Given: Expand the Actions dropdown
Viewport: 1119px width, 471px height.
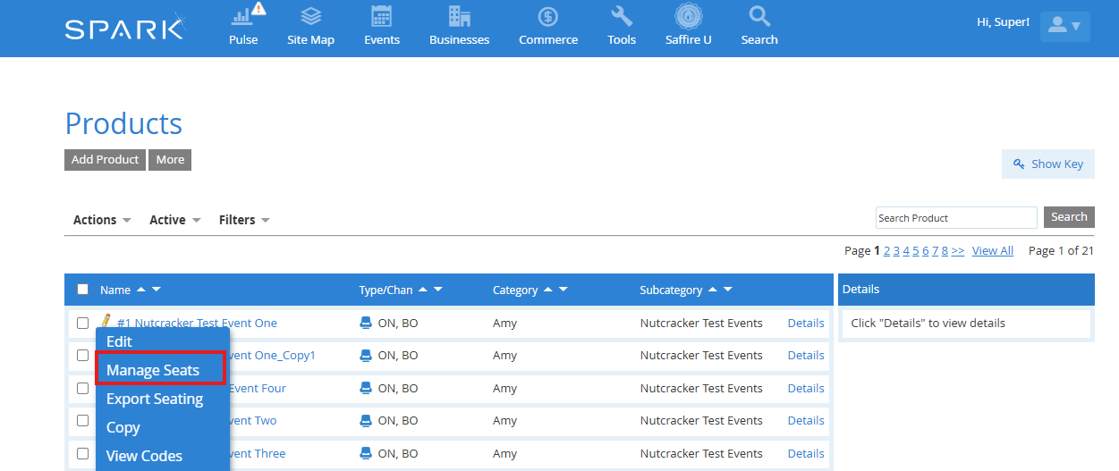Looking at the screenshot, I should (102, 220).
